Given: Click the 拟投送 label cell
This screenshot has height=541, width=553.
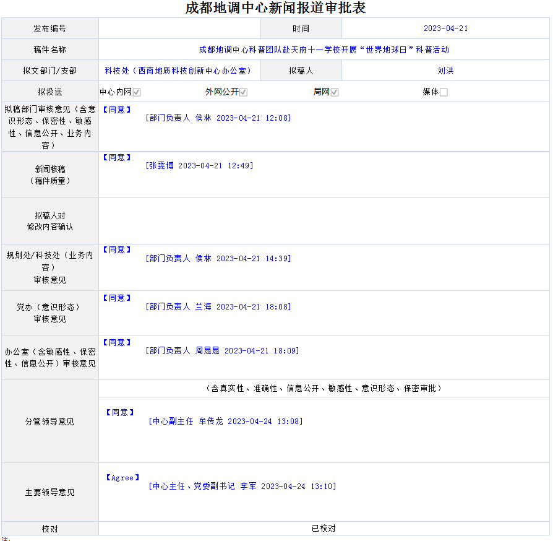Looking at the screenshot, I should [x=49, y=92].
